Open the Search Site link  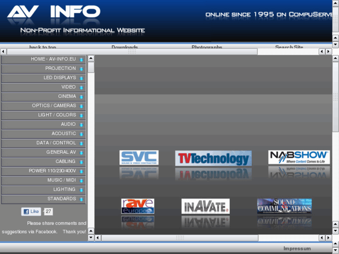289,47
